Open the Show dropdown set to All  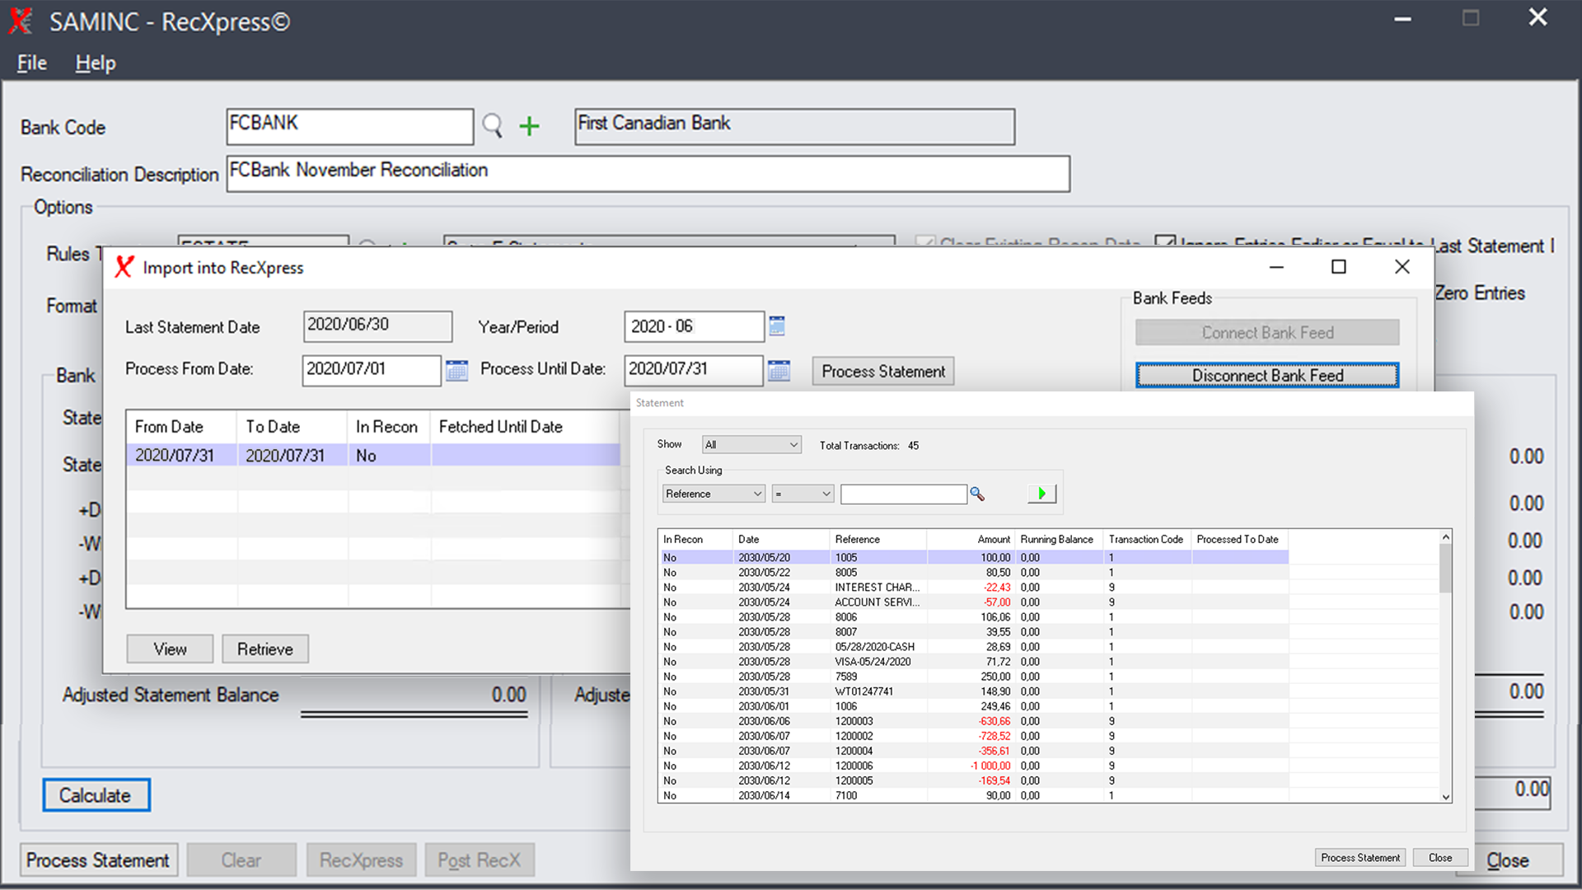coord(750,444)
